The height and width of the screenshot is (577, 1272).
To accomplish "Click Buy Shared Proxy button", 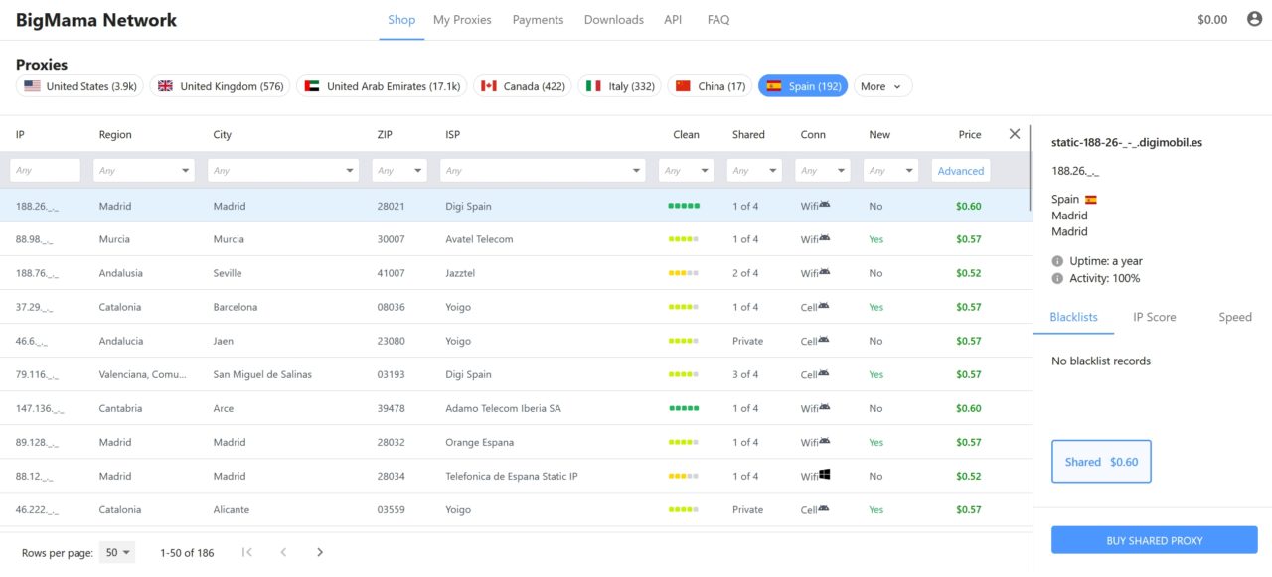I will [1155, 540].
